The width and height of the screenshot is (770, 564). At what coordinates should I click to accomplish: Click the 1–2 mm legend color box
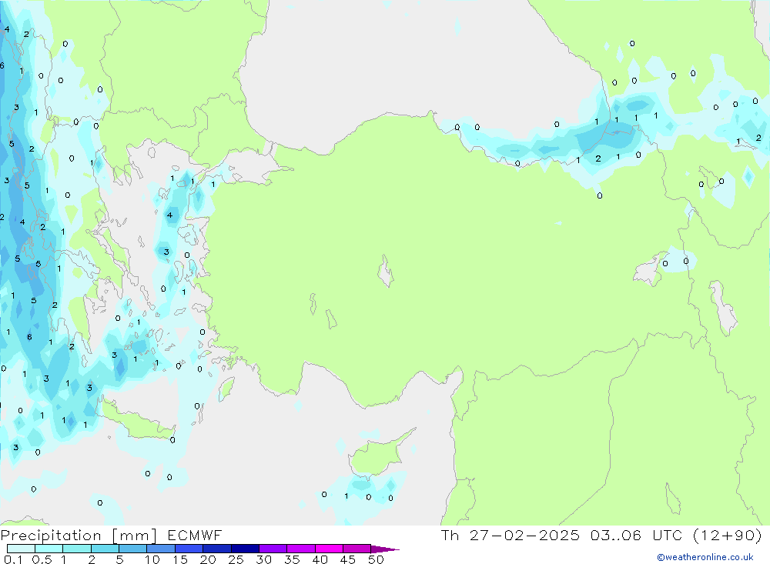[77, 549]
